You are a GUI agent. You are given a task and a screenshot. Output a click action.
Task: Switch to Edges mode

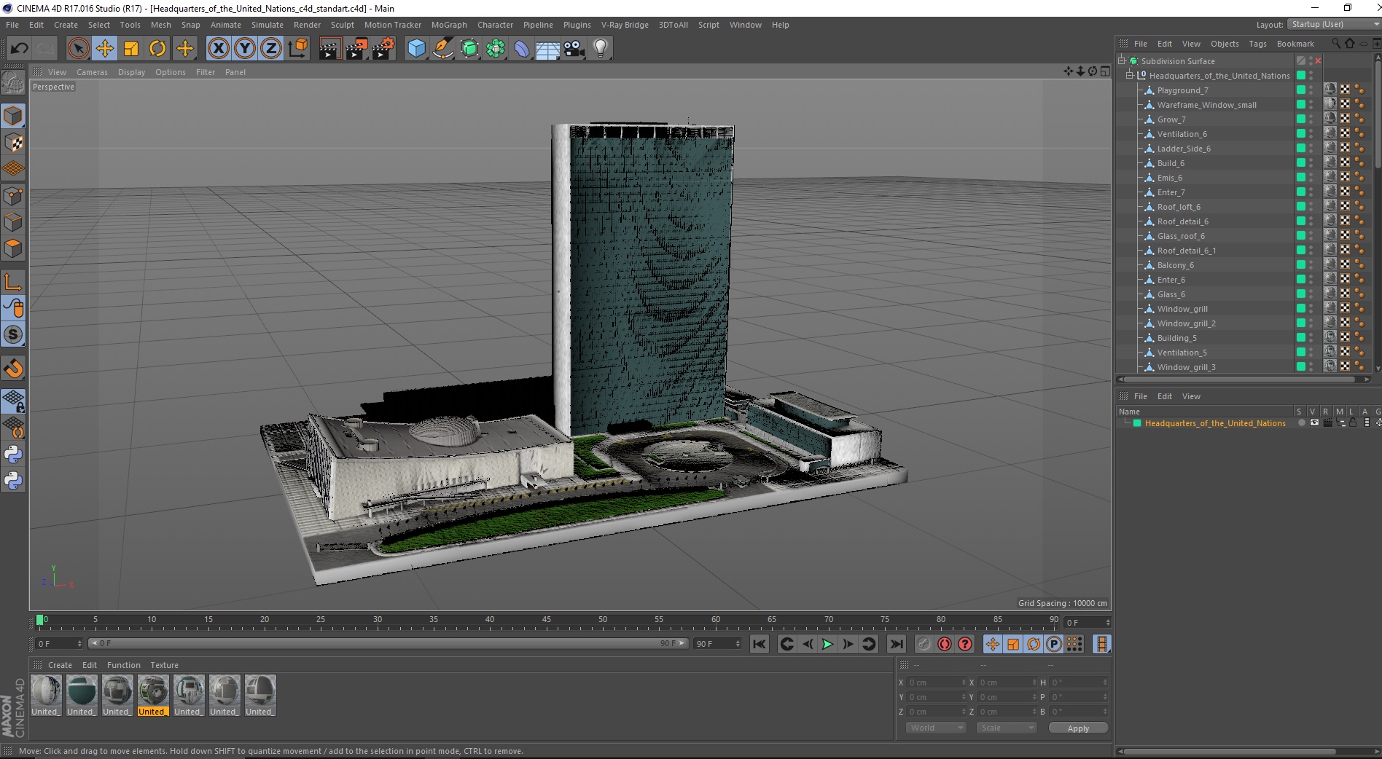pyautogui.click(x=13, y=222)
